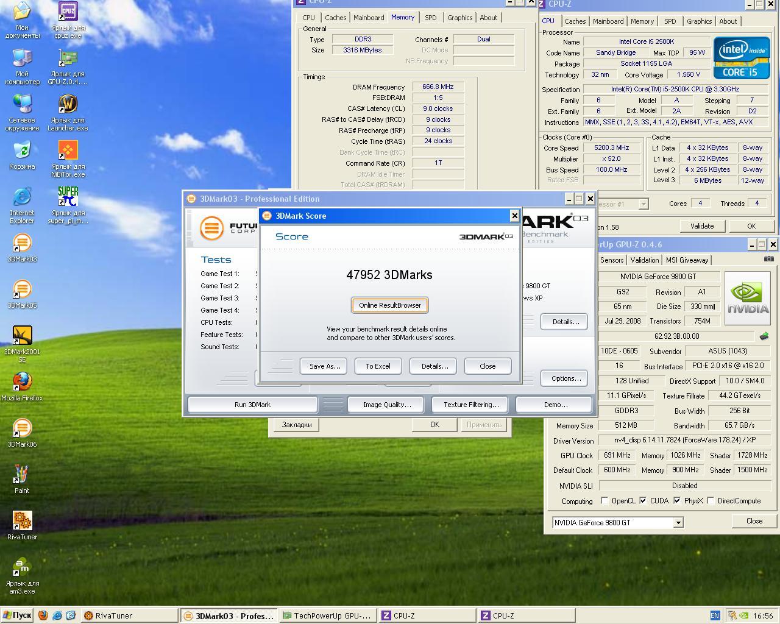The height and width of the screenshot is (624, 780).
Task: Switch to RivaTuner in the taskbar
Action: click(x=130, y=616)
